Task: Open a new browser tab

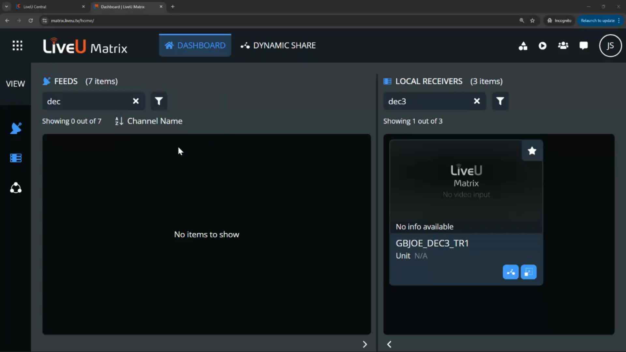Action: point(173,7)
